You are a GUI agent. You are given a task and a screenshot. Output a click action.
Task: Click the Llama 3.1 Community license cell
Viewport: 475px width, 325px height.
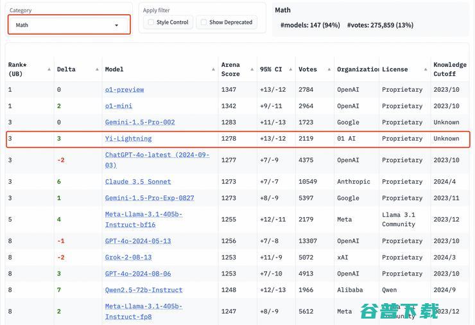click(399, 219)
